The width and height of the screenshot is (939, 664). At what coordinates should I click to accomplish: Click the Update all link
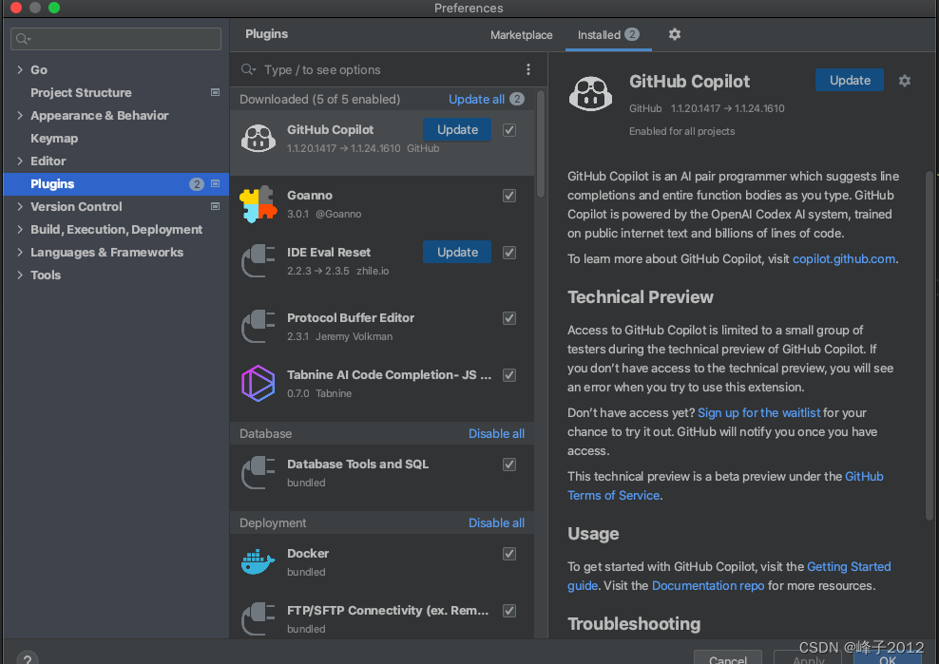(477, 100)
